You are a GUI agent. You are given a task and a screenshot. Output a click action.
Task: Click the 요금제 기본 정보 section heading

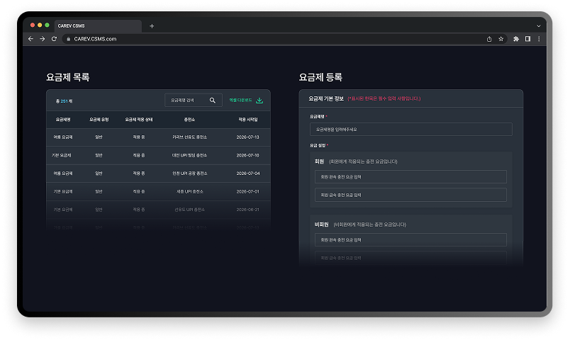326,98
